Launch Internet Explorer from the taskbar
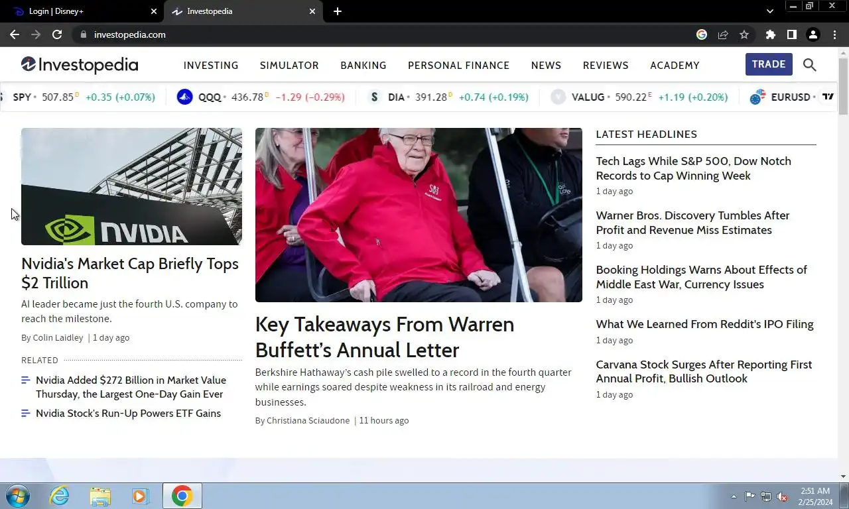 pos(59,496)
